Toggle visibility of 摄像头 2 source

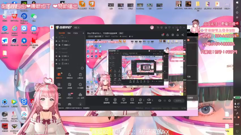pyautogui.click(x=56, y=45)
